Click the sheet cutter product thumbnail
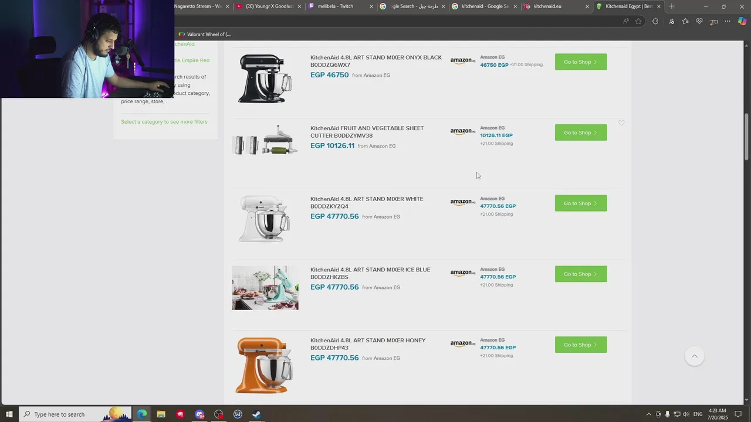The width and height of the screenshot is (751, 422). [x=265, y=141]
